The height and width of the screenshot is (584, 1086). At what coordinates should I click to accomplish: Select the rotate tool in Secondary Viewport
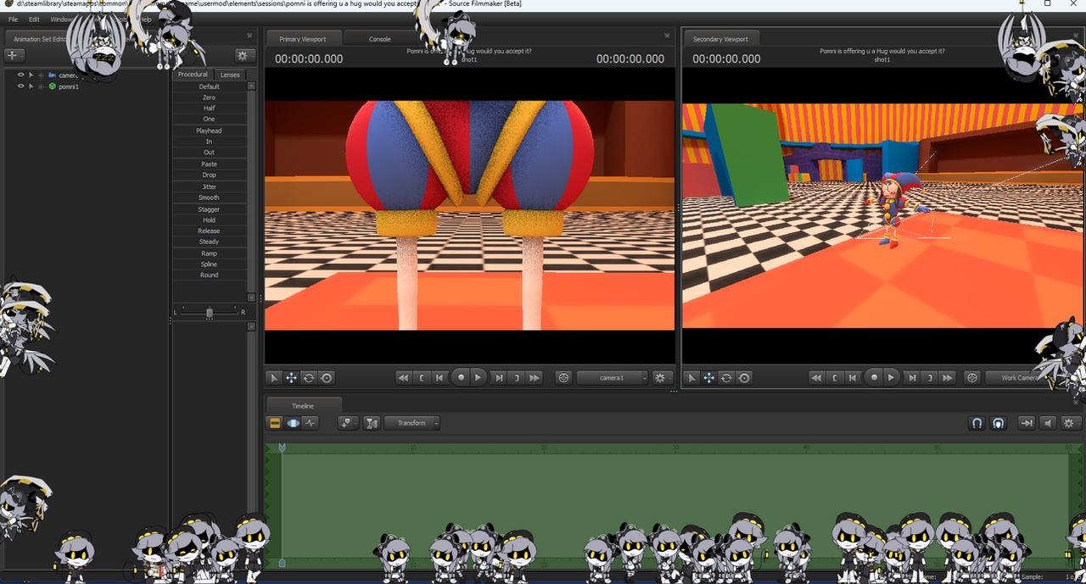(726, 378)
